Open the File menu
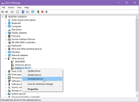Viewport: 139px width, 102px height. [4, 8]
